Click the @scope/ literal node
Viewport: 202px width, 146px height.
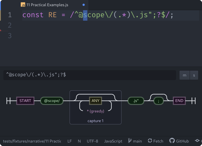[x=52, y=101]
